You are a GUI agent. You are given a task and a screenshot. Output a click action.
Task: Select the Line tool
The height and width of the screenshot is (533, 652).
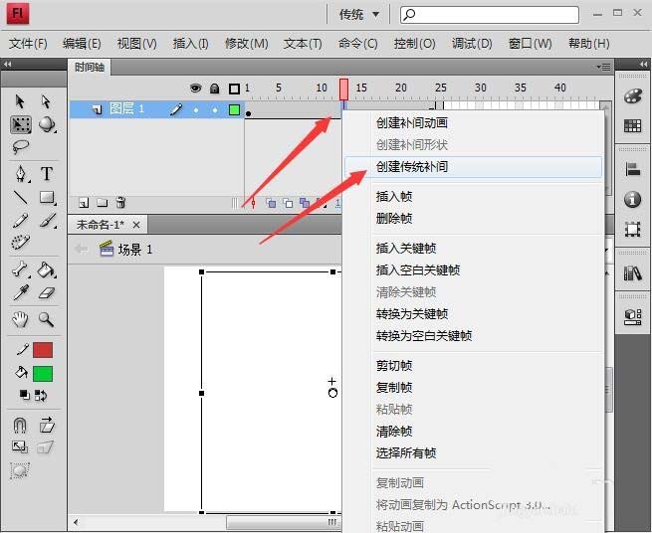(20, 197)
